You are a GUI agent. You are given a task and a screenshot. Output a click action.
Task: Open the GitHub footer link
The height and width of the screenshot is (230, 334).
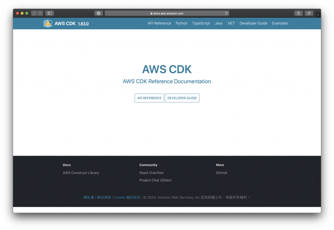(221, 173)
